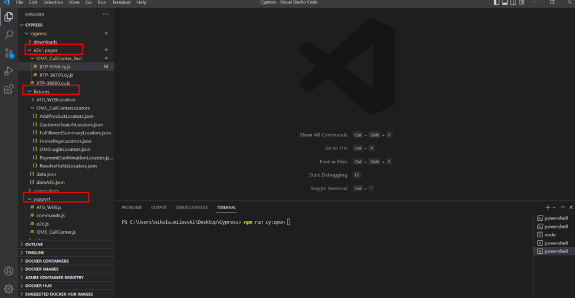Image resolution: width=575 pixels, height=298 pixels.
Task: Open FulfillmentSummaryLocators.json file
Action: (66, 133)
